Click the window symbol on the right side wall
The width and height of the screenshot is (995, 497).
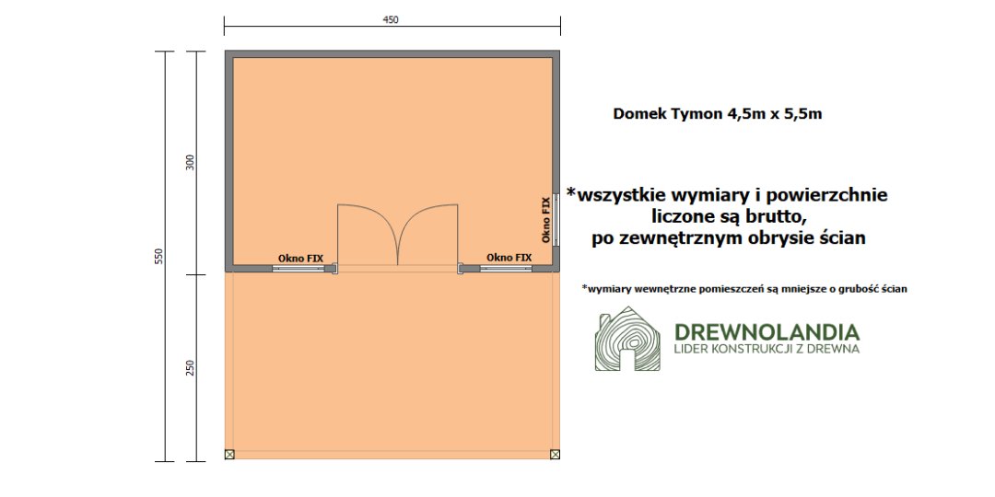tap(556, 219)
